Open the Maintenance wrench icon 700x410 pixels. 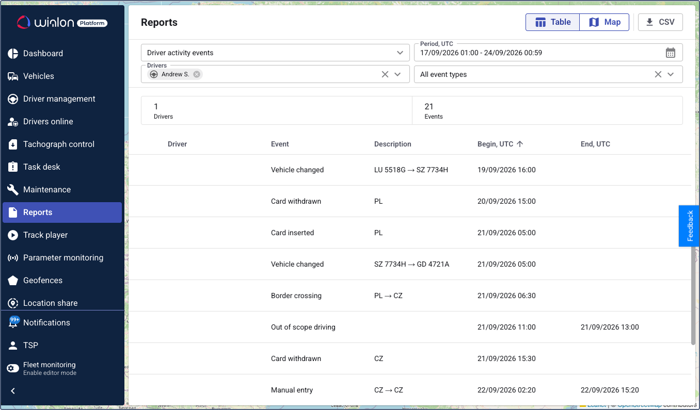click(13, 190)
